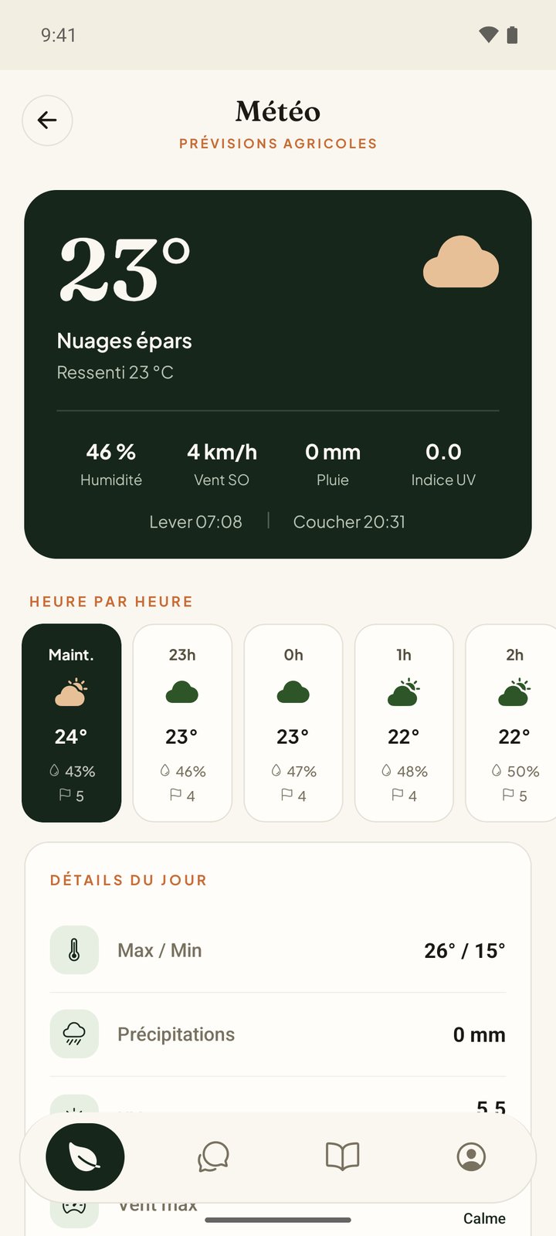556x1236 pixels.
Task: Select the Maint. hourly card
Action: click(71, 723)
